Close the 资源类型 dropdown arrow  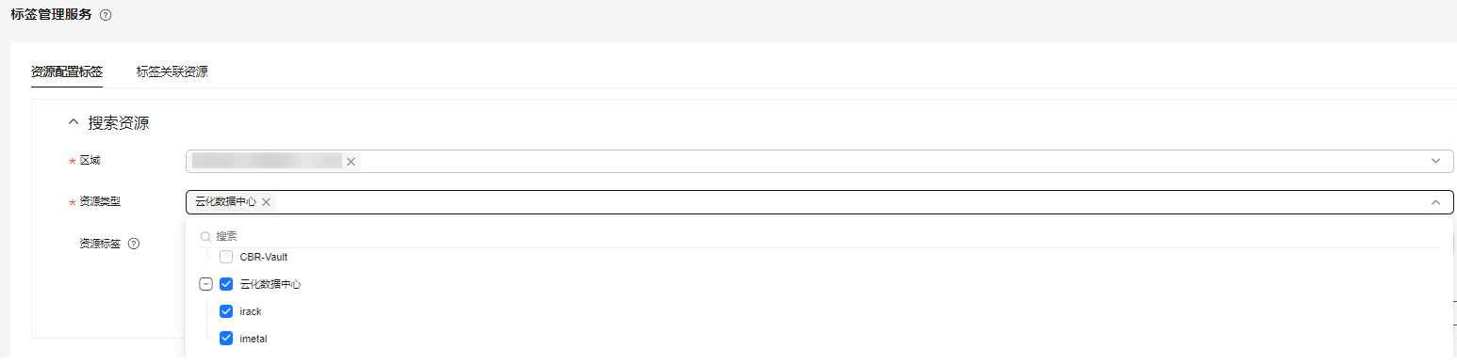(1435, 202)
